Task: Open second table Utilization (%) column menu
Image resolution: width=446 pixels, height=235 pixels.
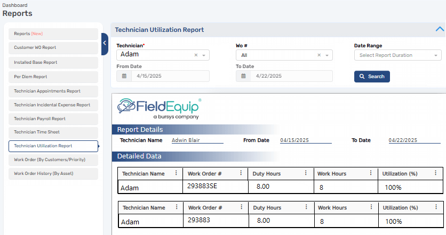Action: click(x=436, y=207)
